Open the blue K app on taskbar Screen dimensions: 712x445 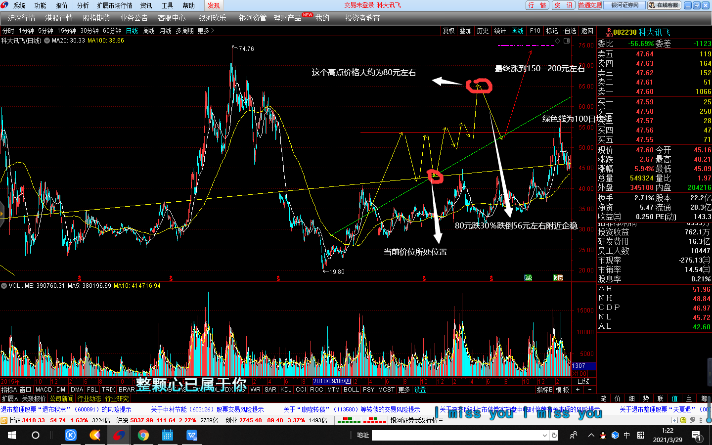coord(71,435)
